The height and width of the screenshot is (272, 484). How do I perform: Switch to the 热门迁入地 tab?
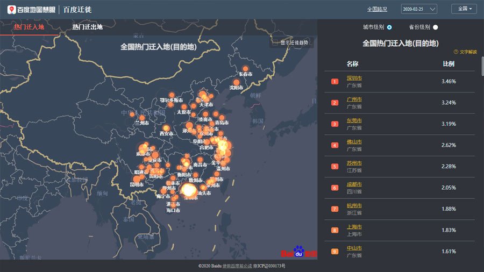(29, 27)
